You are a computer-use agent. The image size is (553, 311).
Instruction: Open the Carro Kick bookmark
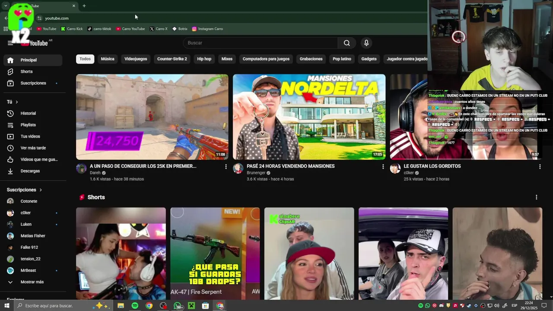(72, 29)
